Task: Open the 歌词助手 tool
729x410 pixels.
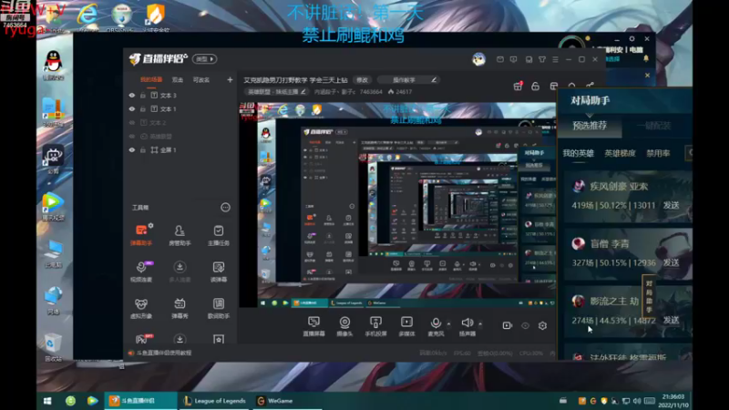Action: click(x=218, y=308)
